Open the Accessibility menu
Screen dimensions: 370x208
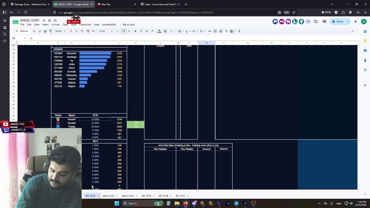[x=109, y=25]
